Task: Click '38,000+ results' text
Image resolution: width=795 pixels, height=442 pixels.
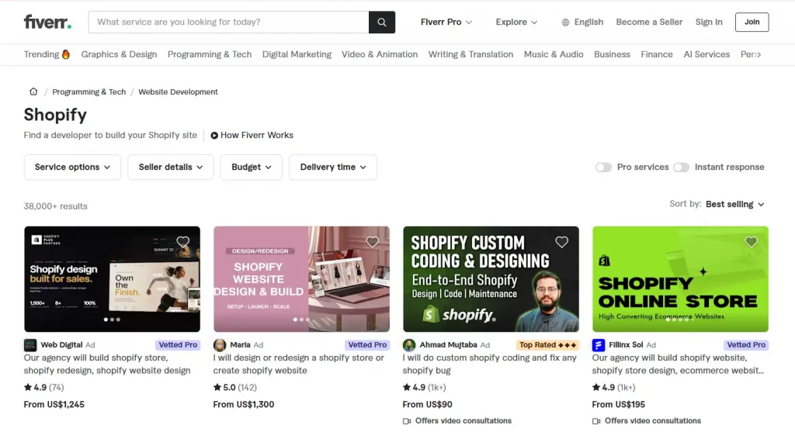Action: click(x=56, y=206)
